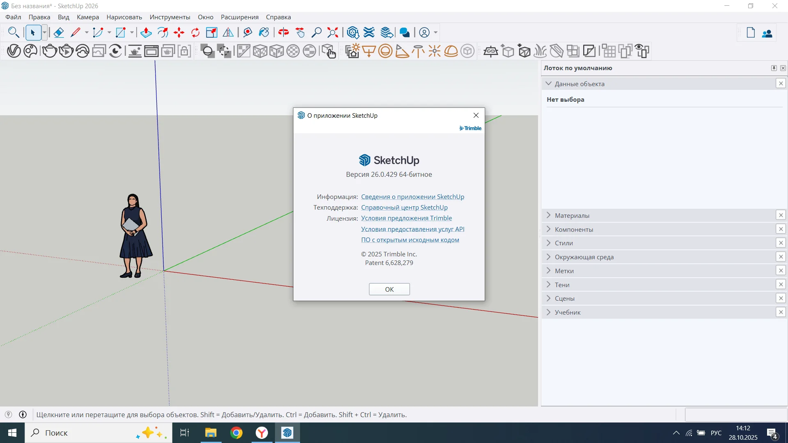
Task: Start V-Ray Interactive Render teapot
Action: coord(66,51)
